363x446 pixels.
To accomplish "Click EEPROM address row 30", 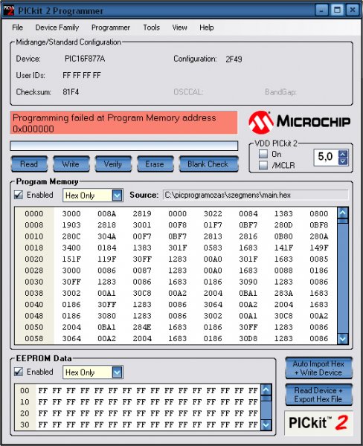I will coord(25,425).
